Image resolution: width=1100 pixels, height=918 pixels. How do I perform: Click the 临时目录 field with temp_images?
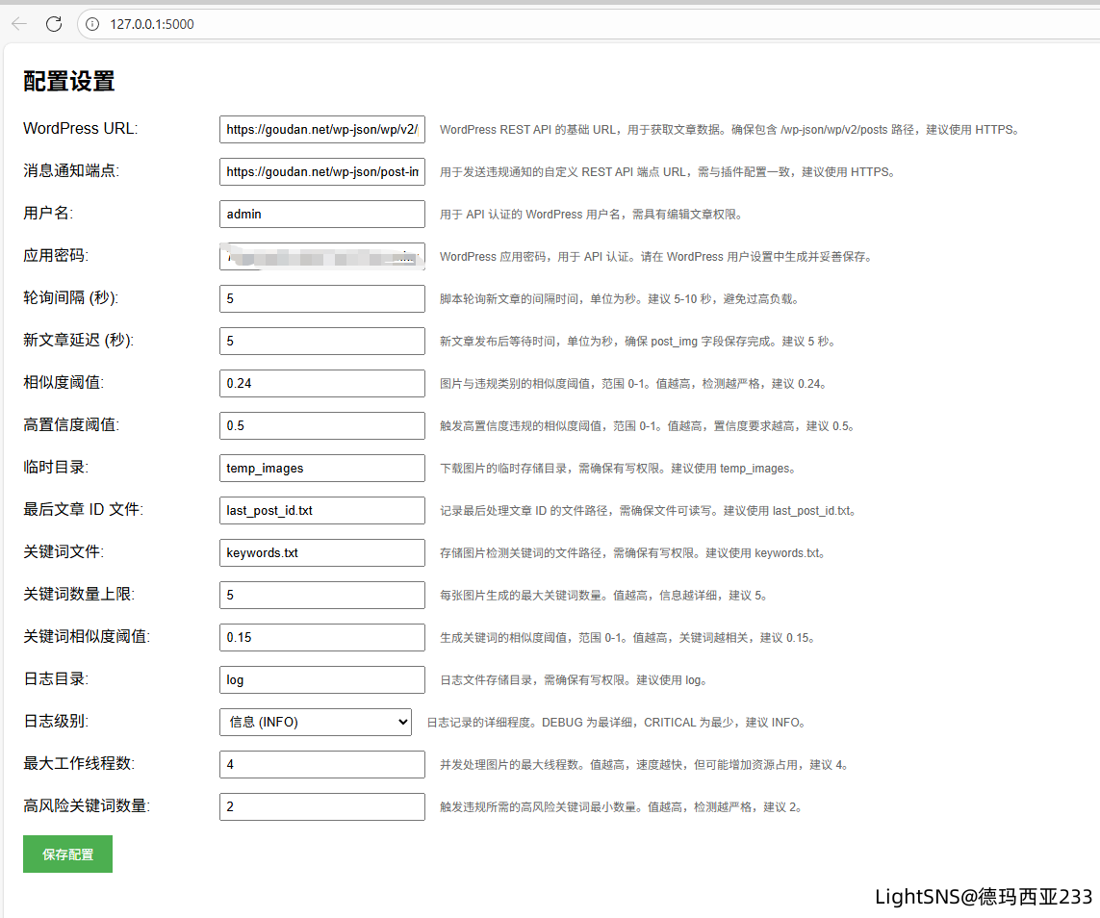(322, 468)
